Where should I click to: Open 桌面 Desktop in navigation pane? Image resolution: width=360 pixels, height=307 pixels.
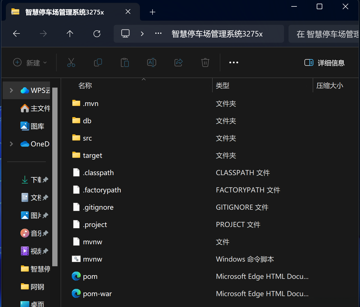click(x=32, y=304)
